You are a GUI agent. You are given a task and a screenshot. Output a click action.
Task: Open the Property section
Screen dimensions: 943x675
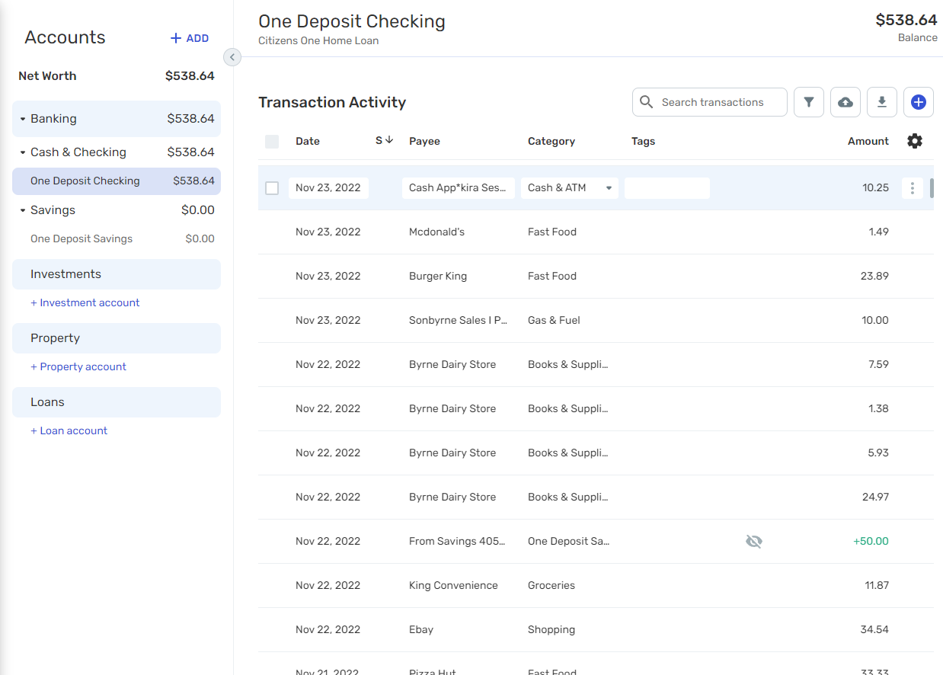pyautogui.click(x=117, y=338)
